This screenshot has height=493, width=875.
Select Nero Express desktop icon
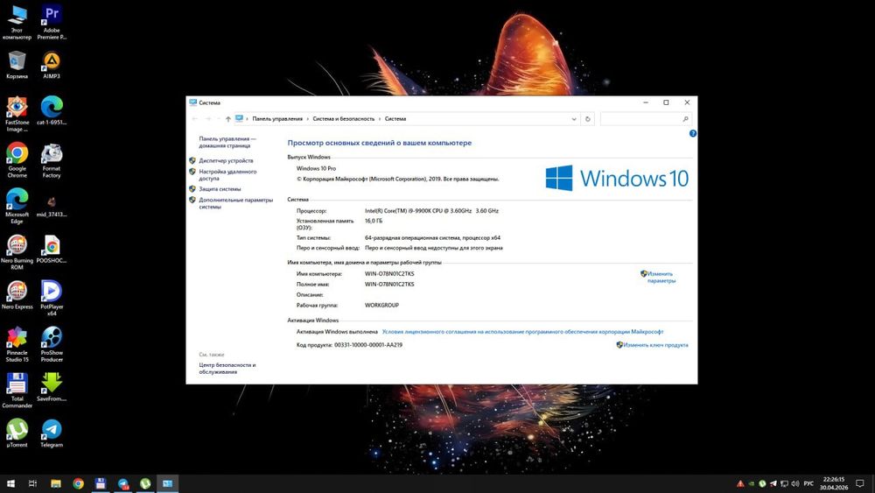point(17,295)
